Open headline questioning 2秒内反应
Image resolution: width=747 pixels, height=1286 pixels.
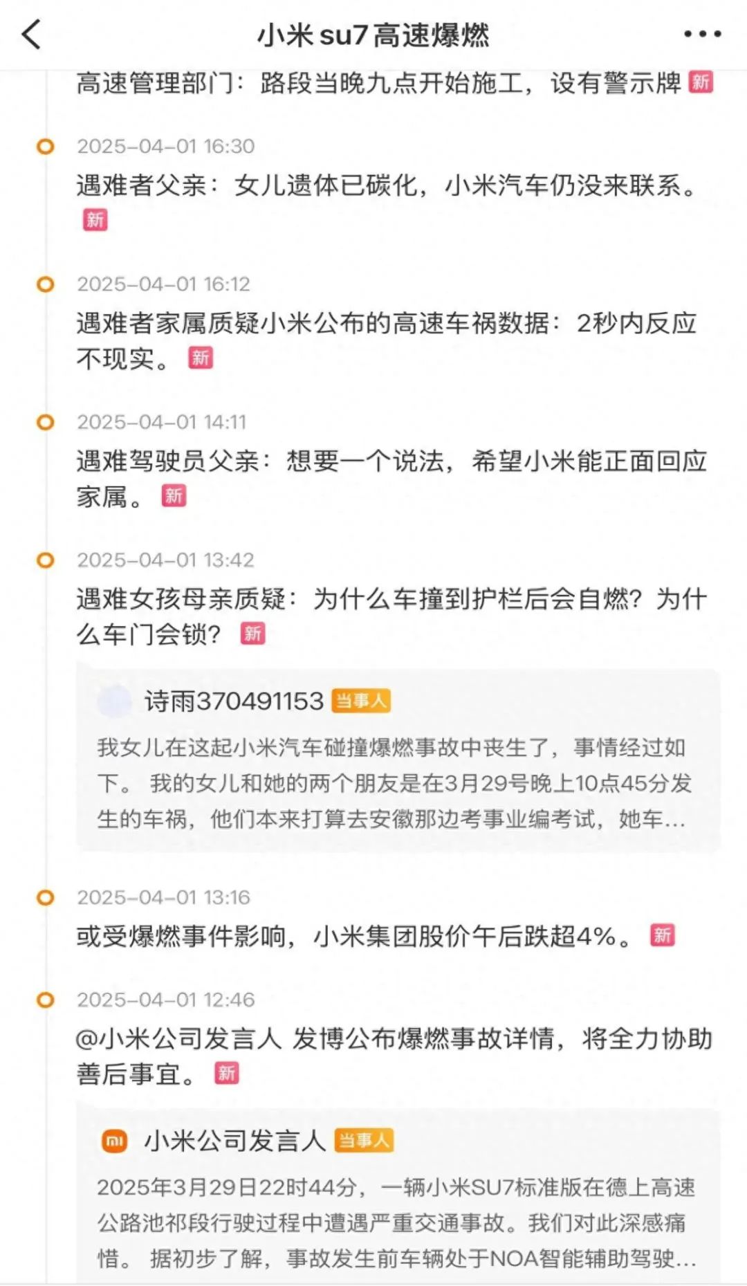pos(386,324)
